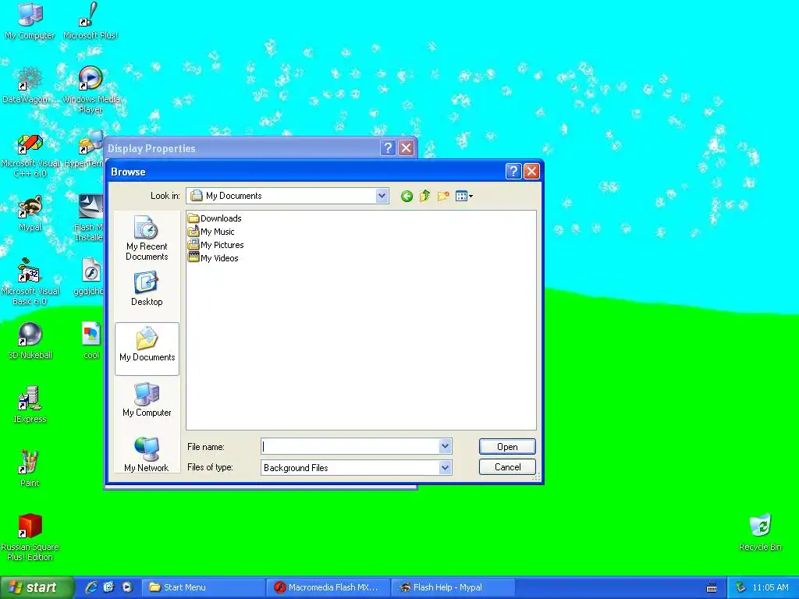Click the Browse dialog help question-mark button
Image resolution: width=799 pixels, height=599 pixels.
pos(513,171)
